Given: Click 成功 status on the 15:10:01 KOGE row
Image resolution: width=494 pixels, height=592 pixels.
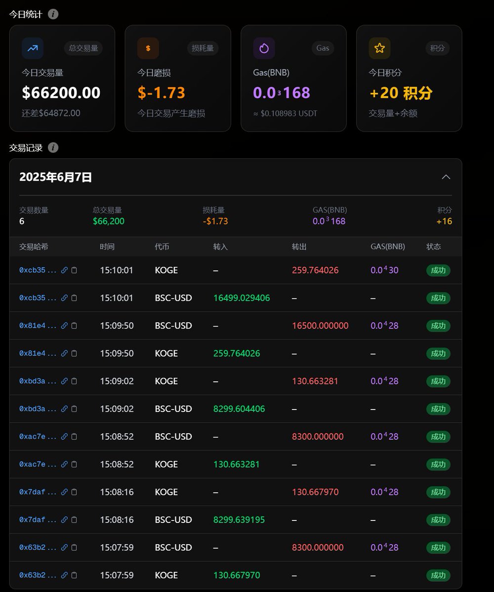Looking at the screenshot, I should [x=438, y=270].
